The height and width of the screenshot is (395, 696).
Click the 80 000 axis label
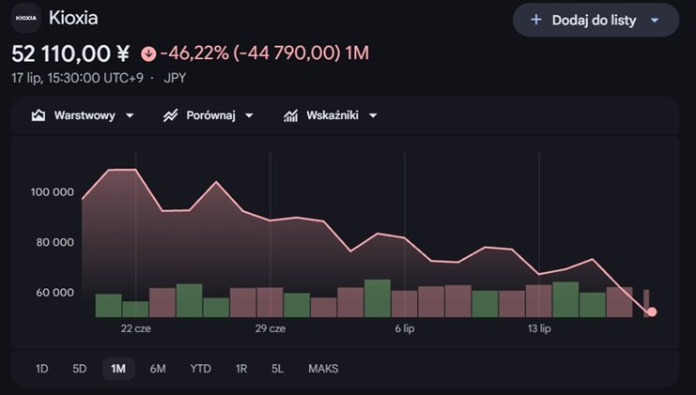coord(55,242)
